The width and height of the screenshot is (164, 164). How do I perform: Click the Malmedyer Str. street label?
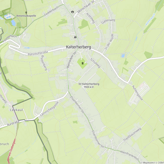(x=72, y=60)
